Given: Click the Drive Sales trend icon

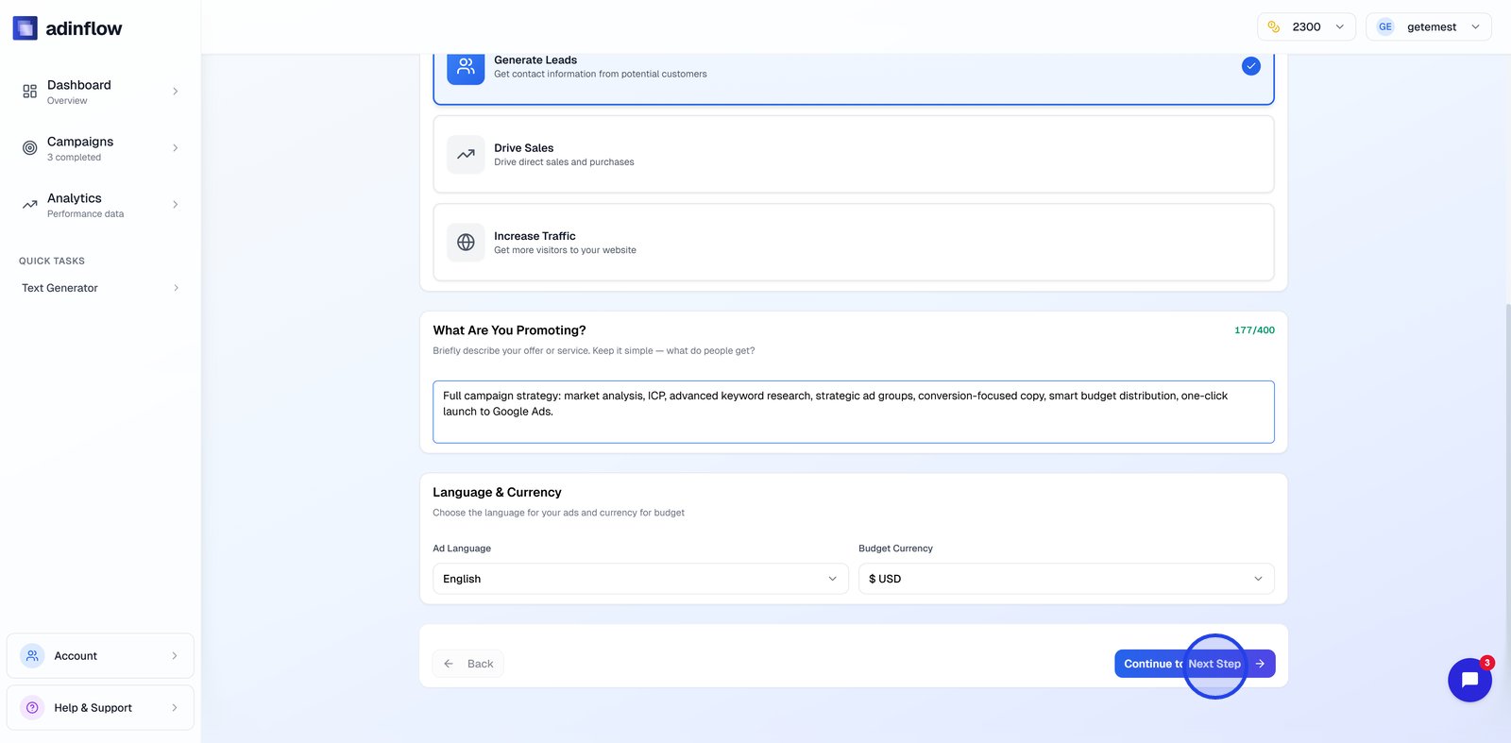Looking at the screenshot, I should pyautogui.click(x=466, y=155).
